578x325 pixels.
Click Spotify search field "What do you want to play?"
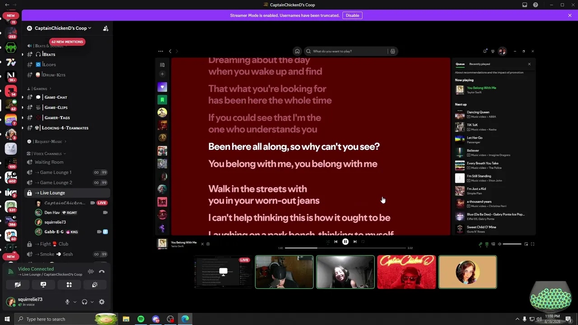(346, 51)
